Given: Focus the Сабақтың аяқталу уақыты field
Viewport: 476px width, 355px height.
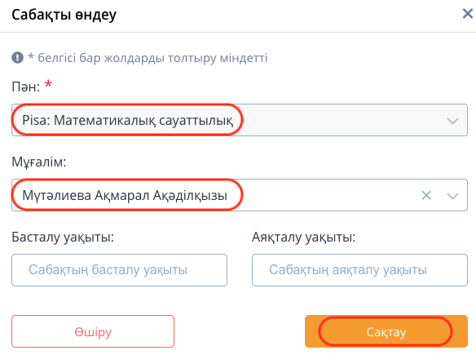Looking at the screenshot, I should 359,270.
